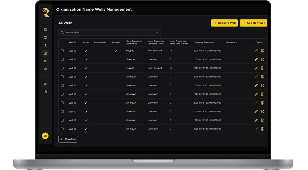Sort by the Autopilot column header
This screenshot has width=308, height=170.
coord(116,42)
